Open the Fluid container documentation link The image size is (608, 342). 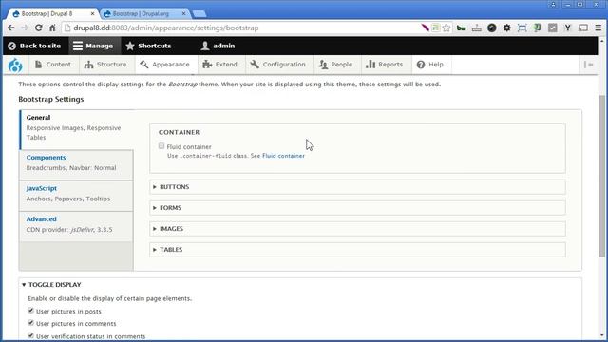tap(283, 156)
